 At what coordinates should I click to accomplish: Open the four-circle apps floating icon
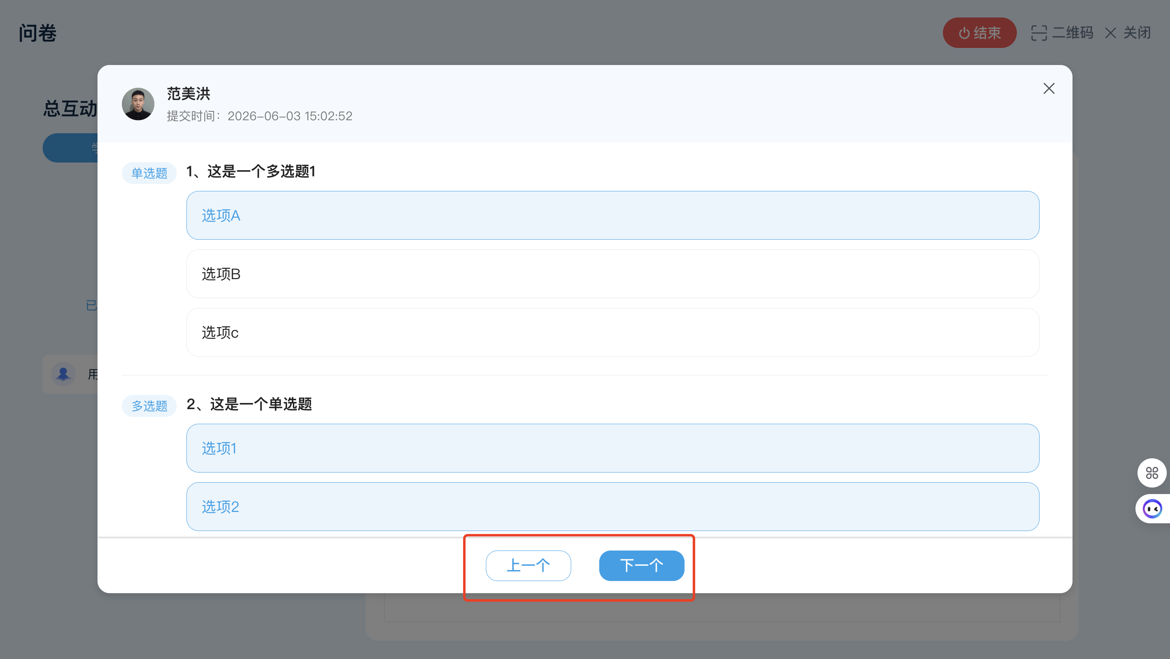1152,473
